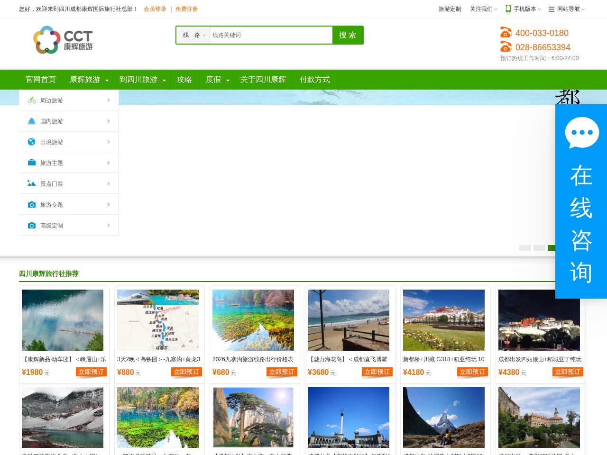The height and width of the screenshot is (455, 607).
Task: Switch to the first banner slide indicator
Action: pos(525,248)
